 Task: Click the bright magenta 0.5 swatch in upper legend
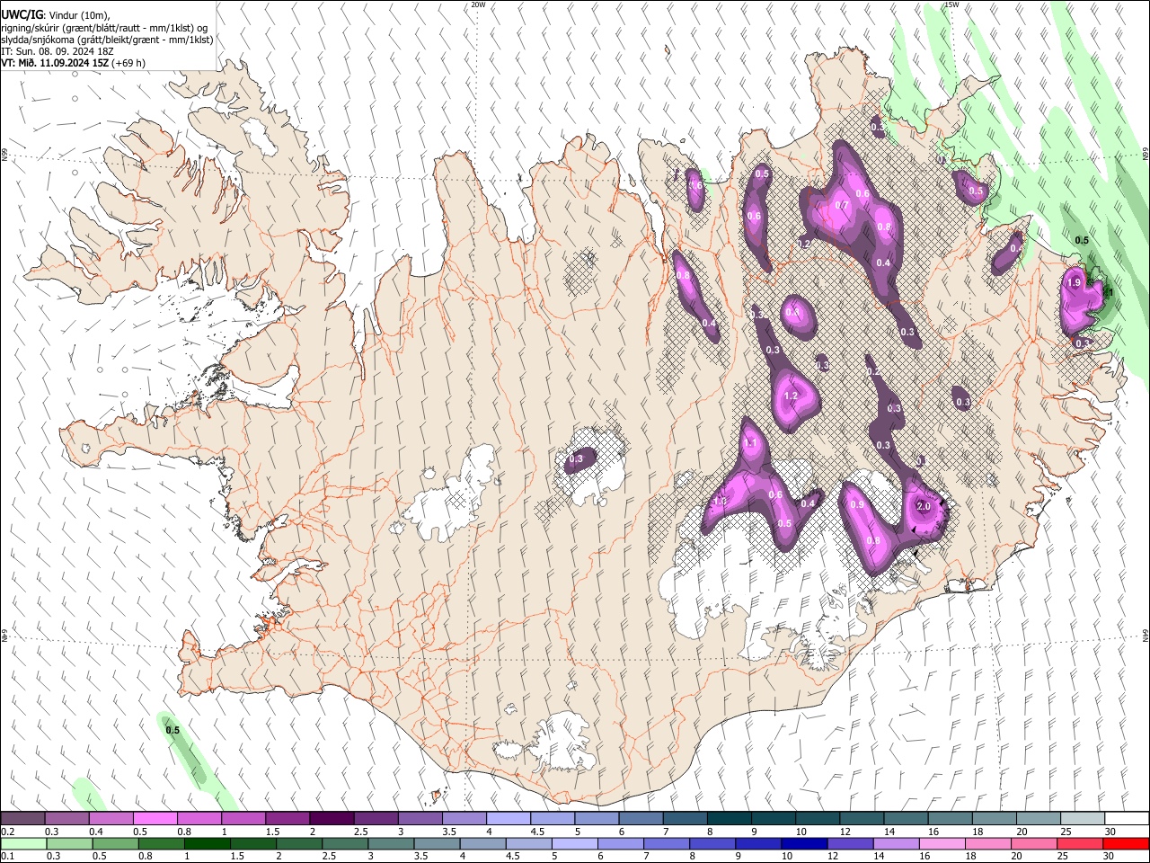(x=155, y=819)
